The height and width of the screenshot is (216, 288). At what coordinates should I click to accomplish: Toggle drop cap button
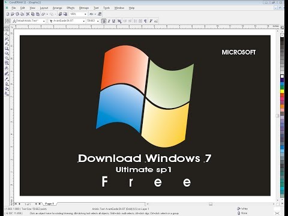click(140, 21)
